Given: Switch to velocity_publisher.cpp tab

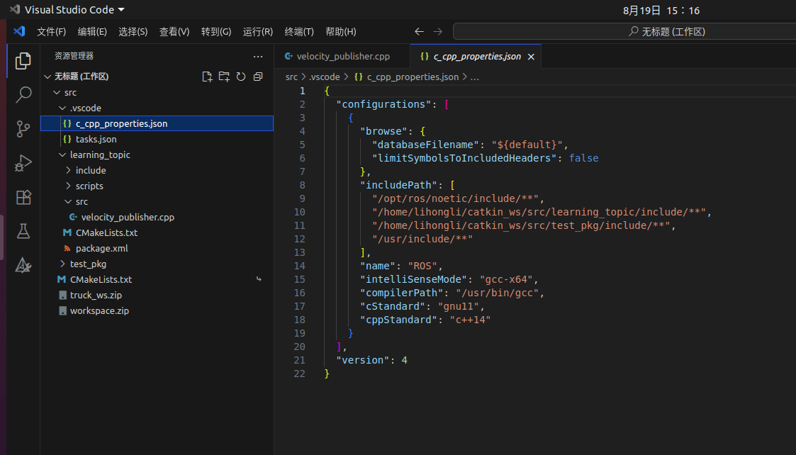Looking at the screenshot, I should [x=342, y=57].
